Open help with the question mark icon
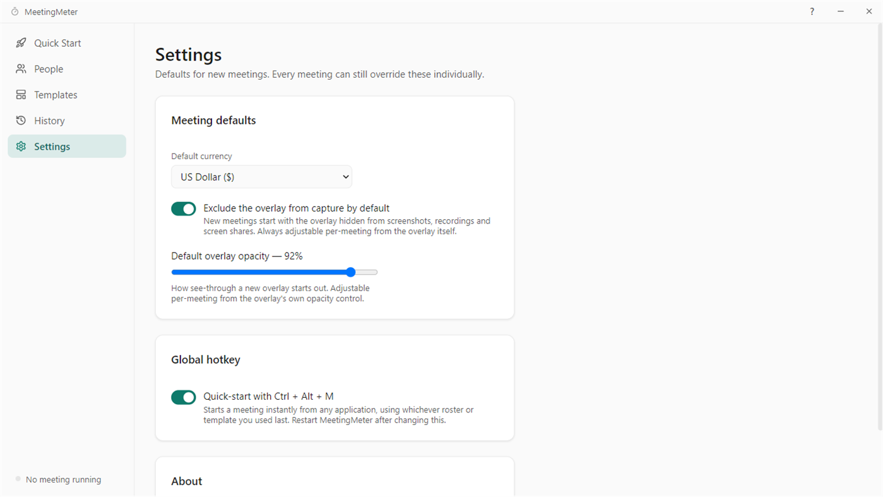This screenshot has width=883, height=497. click(812, 11)
